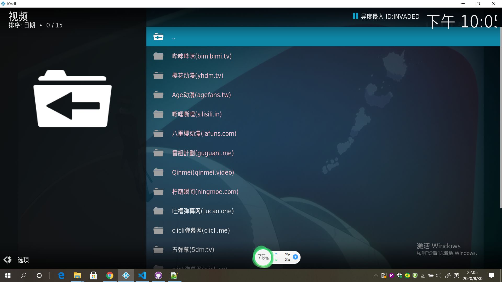Open the Windows Action Center notifications

pyautogui.click(x=491, y=275)
